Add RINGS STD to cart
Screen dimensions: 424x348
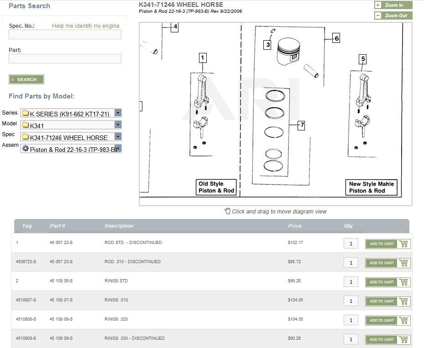(x=388, y=282)
